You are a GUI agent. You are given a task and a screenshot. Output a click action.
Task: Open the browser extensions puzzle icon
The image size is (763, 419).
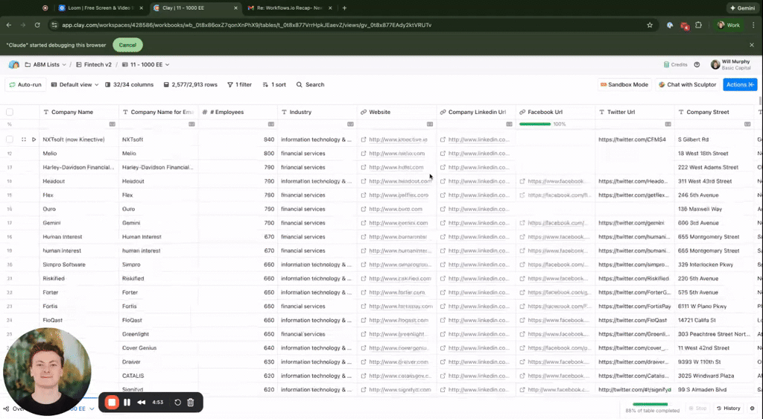click(698, 25)
